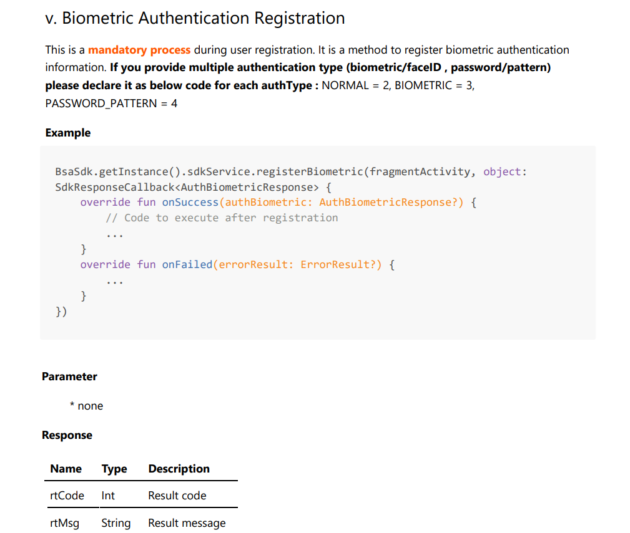Select the 'rtCode' cell in the table
630x533 pixels.
(67, 496)
